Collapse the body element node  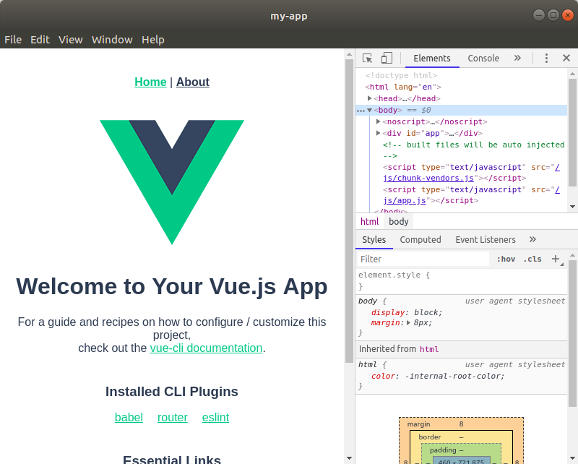[x=369, y=111]
